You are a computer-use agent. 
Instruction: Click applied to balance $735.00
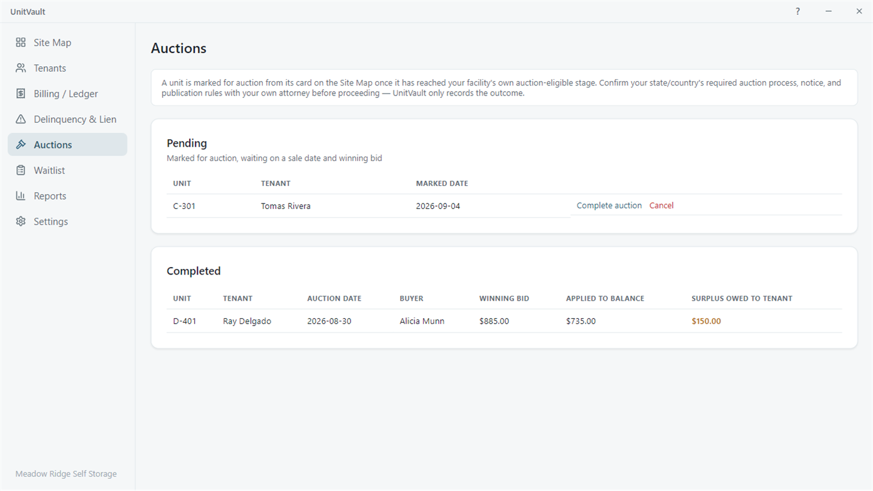[581, 321]
